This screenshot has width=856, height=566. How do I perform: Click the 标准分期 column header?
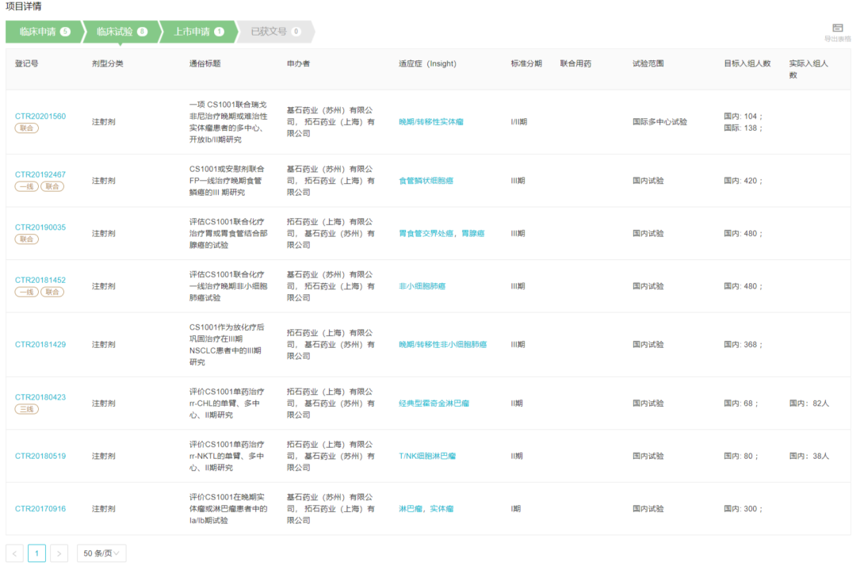526,63
